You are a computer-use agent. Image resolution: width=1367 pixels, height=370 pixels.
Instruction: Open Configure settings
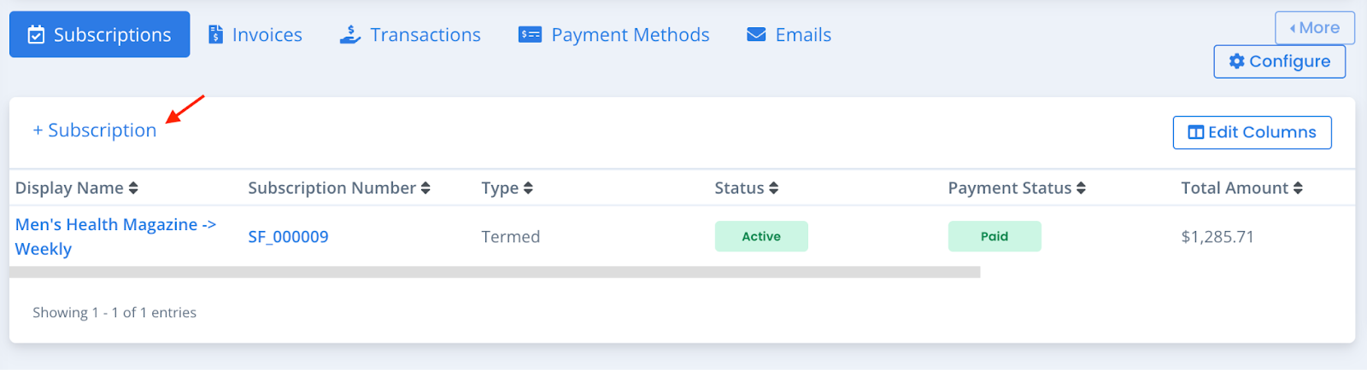[x=1279, y=61]
